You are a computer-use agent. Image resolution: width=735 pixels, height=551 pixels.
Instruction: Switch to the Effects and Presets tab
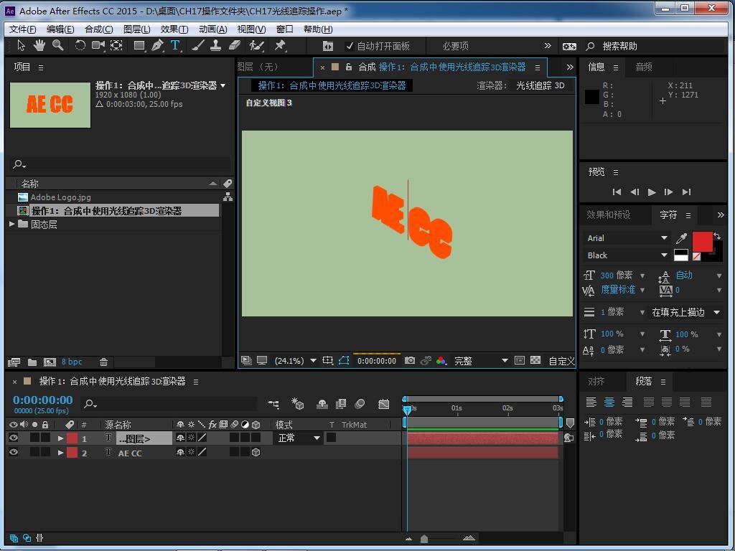click(x=609, y=215)
